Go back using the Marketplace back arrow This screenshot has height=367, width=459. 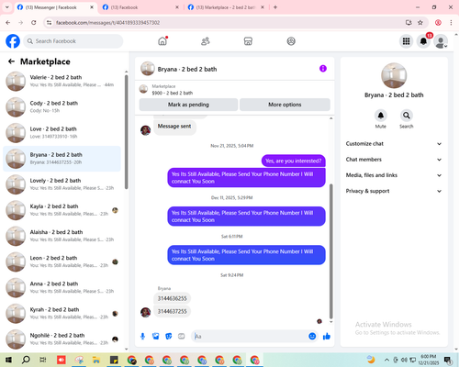pyautogui.click(x=11, y=61)
